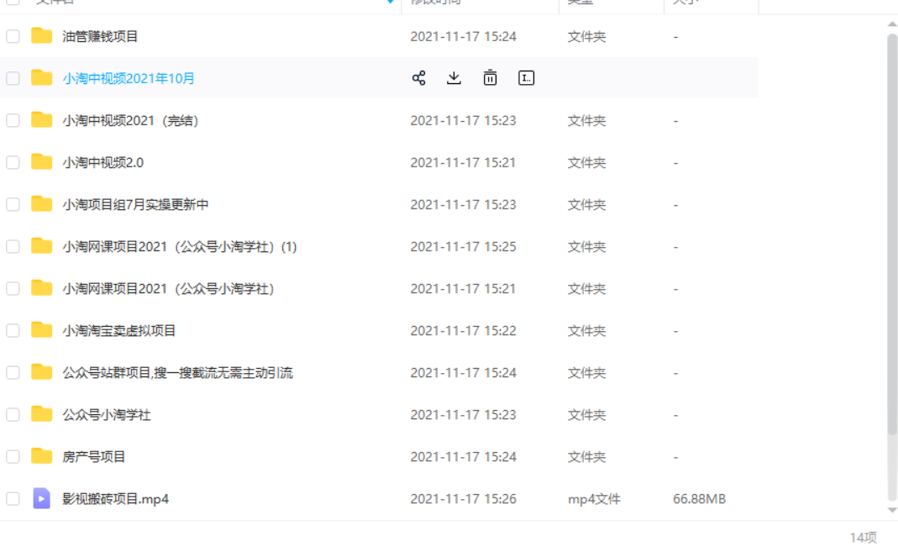Click the share icon for 小淘中视频2021年10月
The image size is (898, 552).
pos(418,78)
